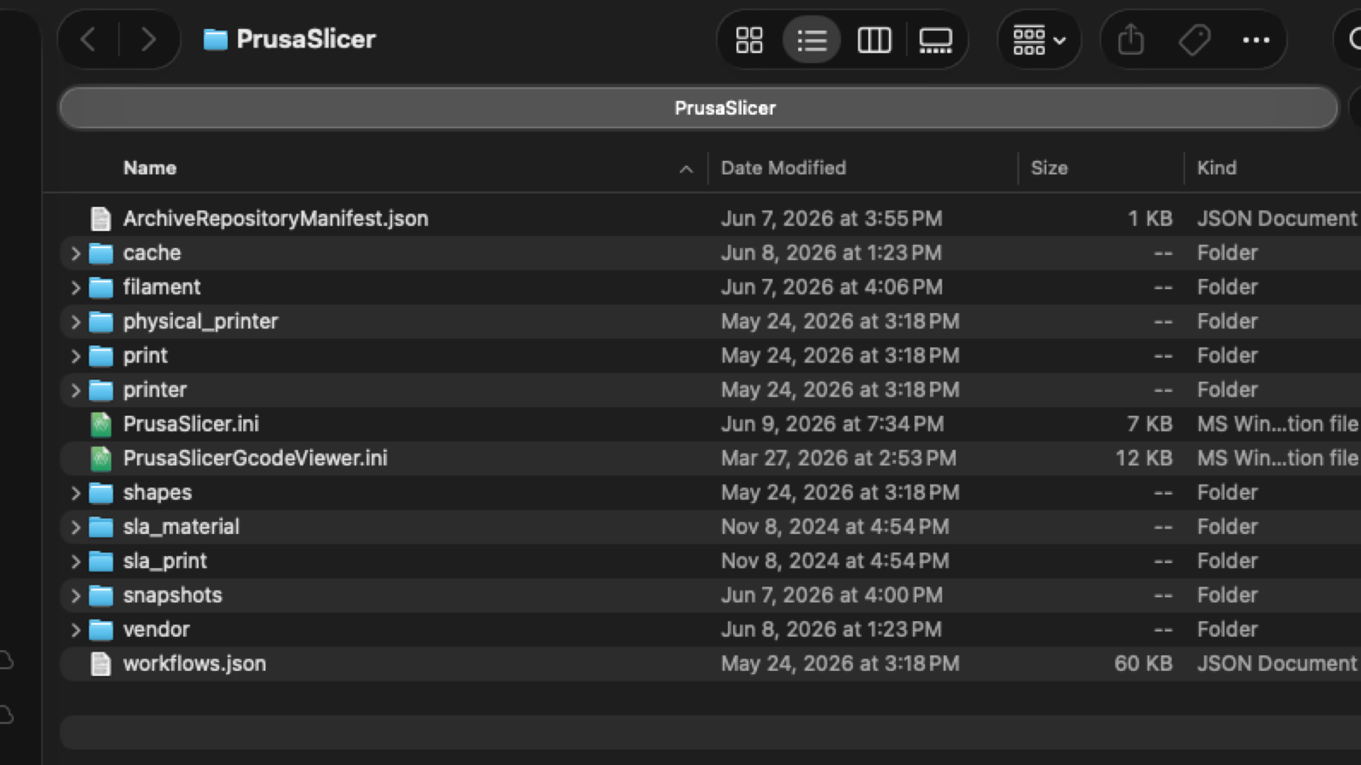Expand the sla_material folder
This screenshot has width=1361, height=765.
75,527
